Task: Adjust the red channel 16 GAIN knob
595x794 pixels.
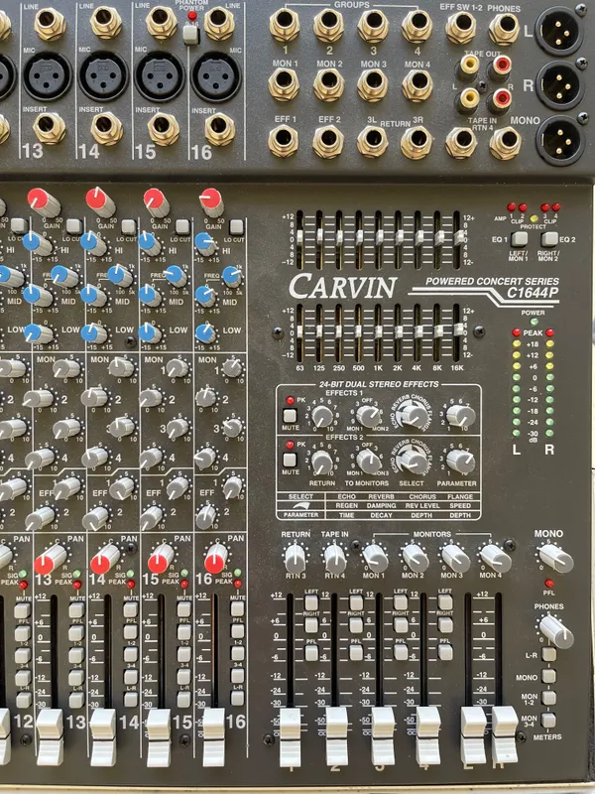Action: (x=211, y=201)
